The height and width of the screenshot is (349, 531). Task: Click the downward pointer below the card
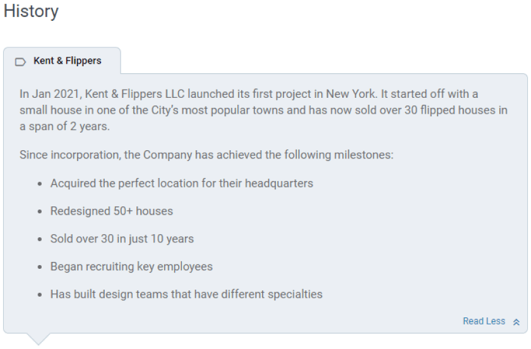39,339
